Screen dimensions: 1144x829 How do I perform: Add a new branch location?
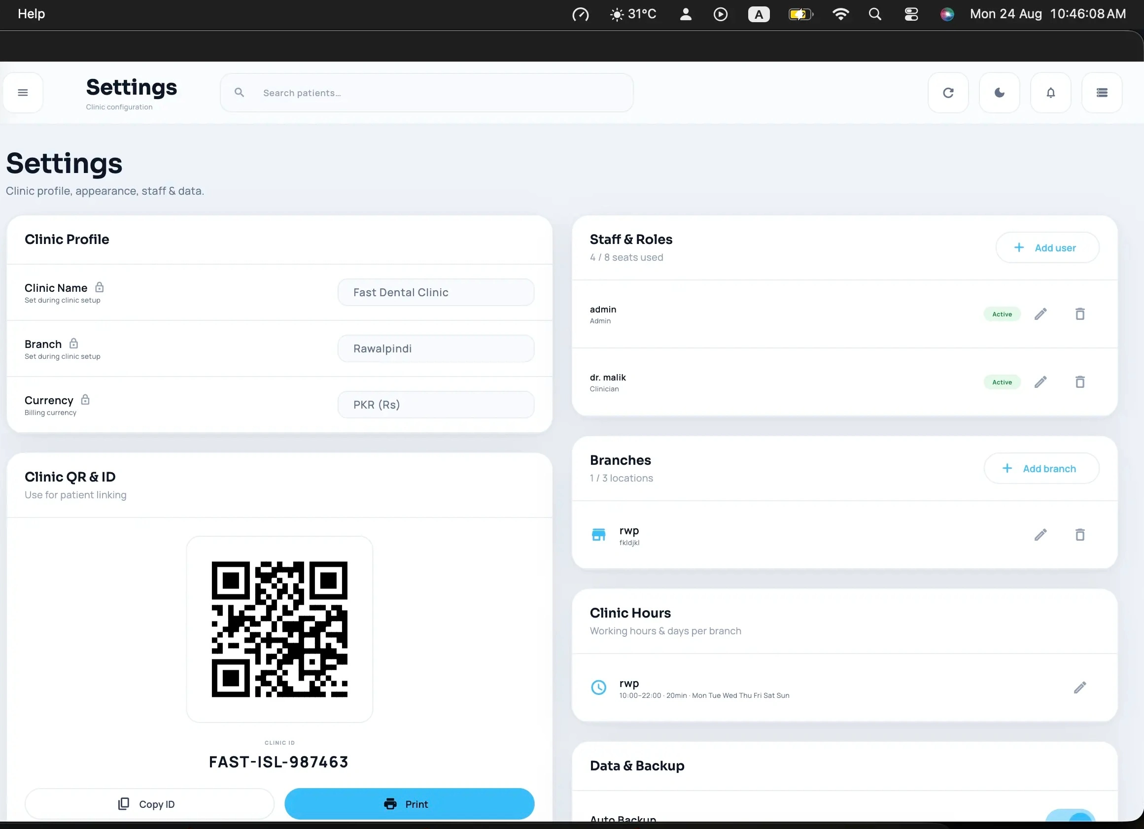(x=1041, y=468)
